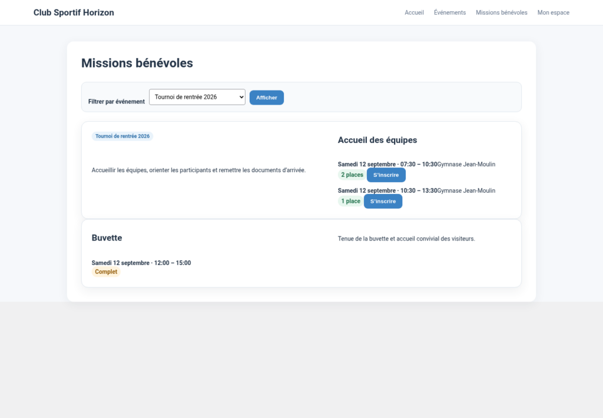Click the Samedi 12 septembre · 07:30 – 10:30 text
This screenshot has width=603, height=418.
point(387,164)
